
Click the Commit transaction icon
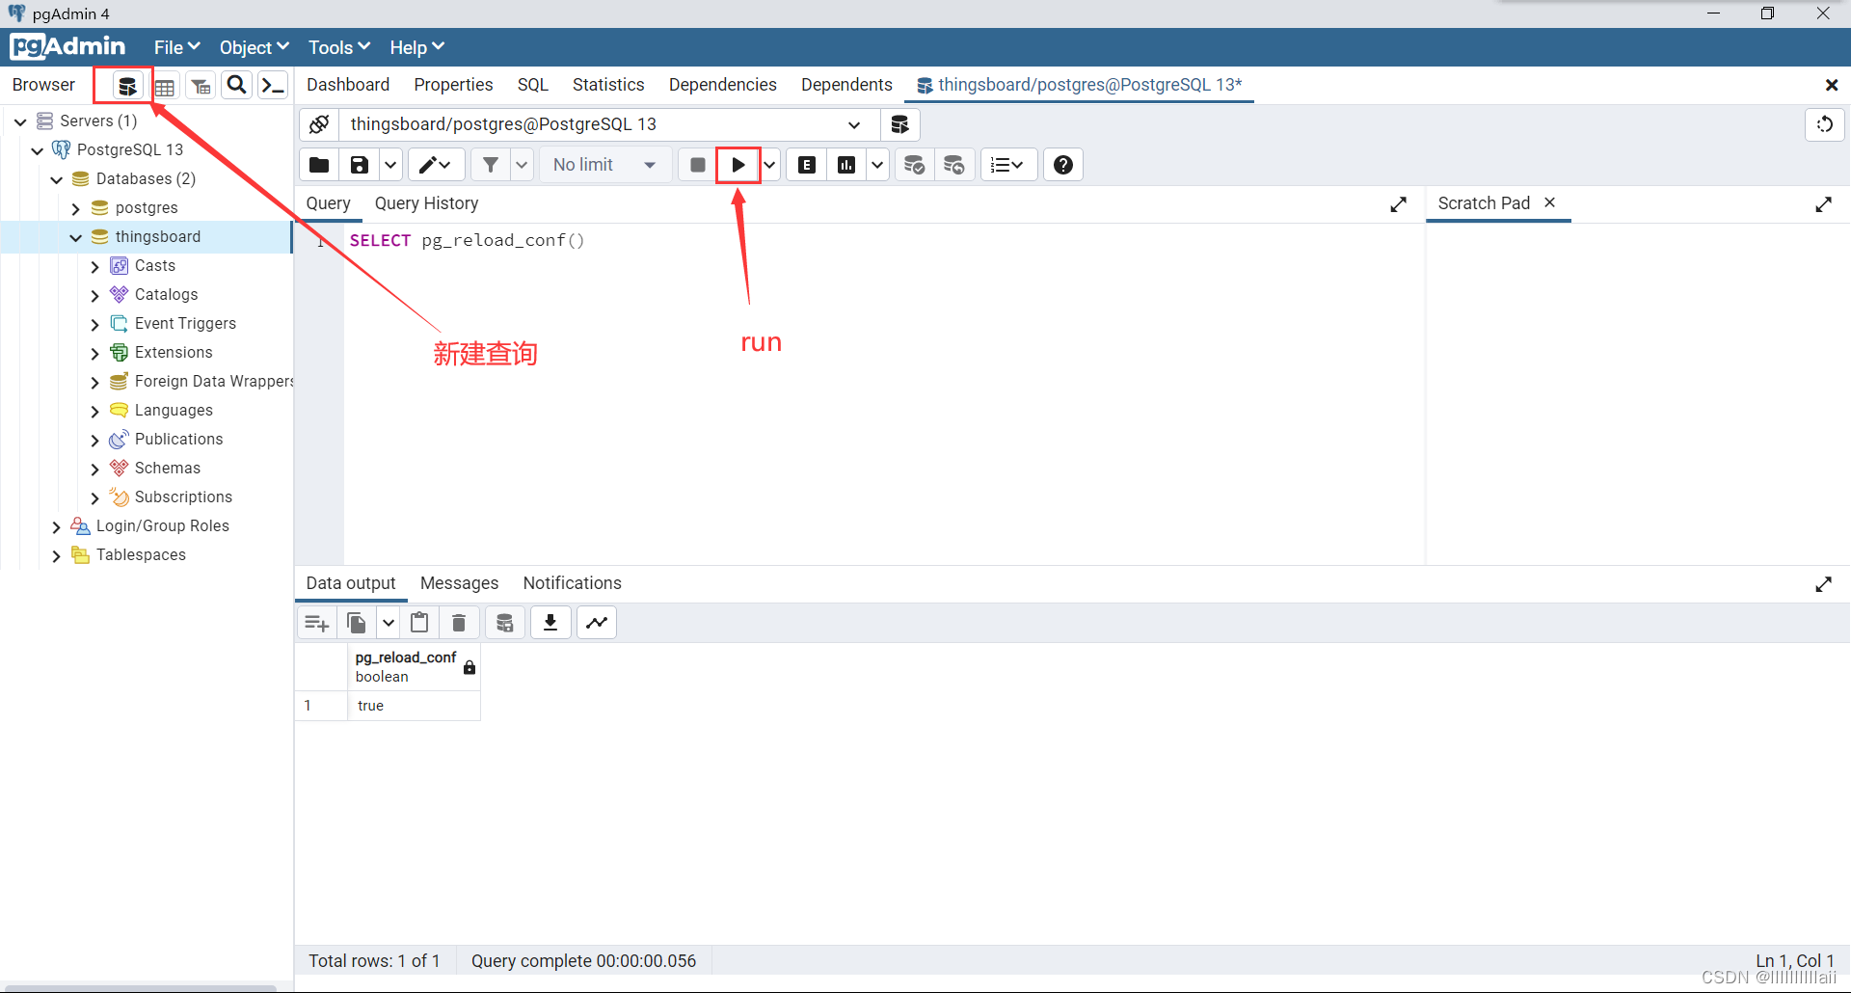(914, 165)
